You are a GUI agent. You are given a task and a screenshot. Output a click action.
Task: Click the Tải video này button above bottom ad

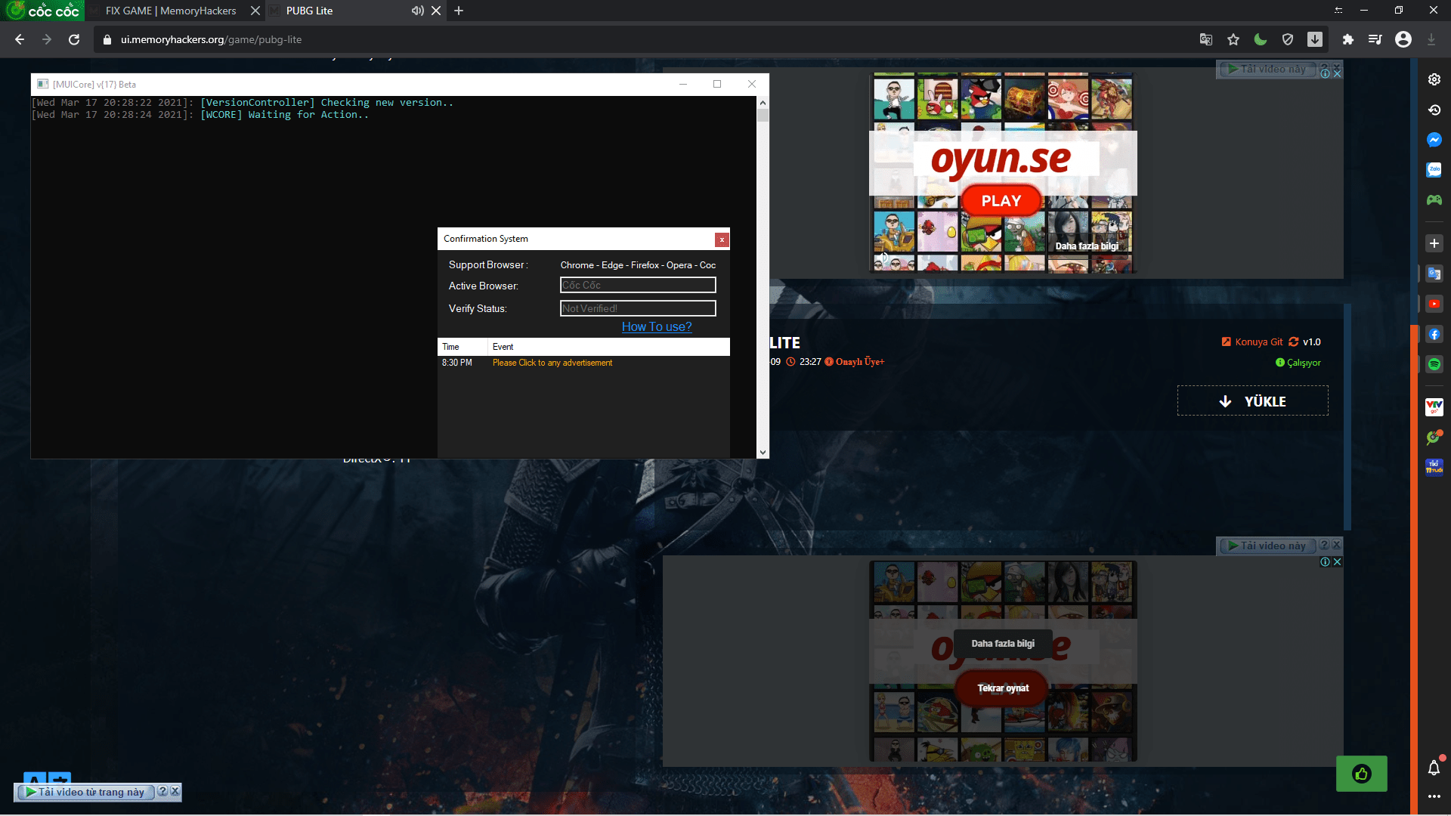(x=1267, y=546)
